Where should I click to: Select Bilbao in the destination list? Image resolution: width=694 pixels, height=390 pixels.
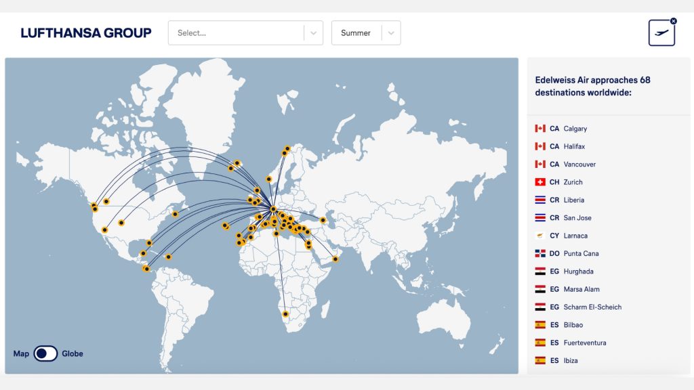click(573, 324)
